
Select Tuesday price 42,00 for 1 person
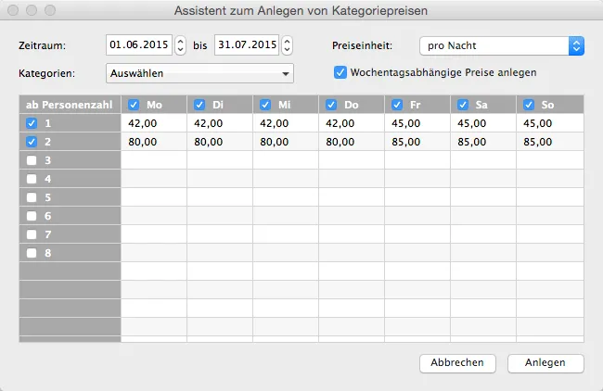[x=220, y=123]
